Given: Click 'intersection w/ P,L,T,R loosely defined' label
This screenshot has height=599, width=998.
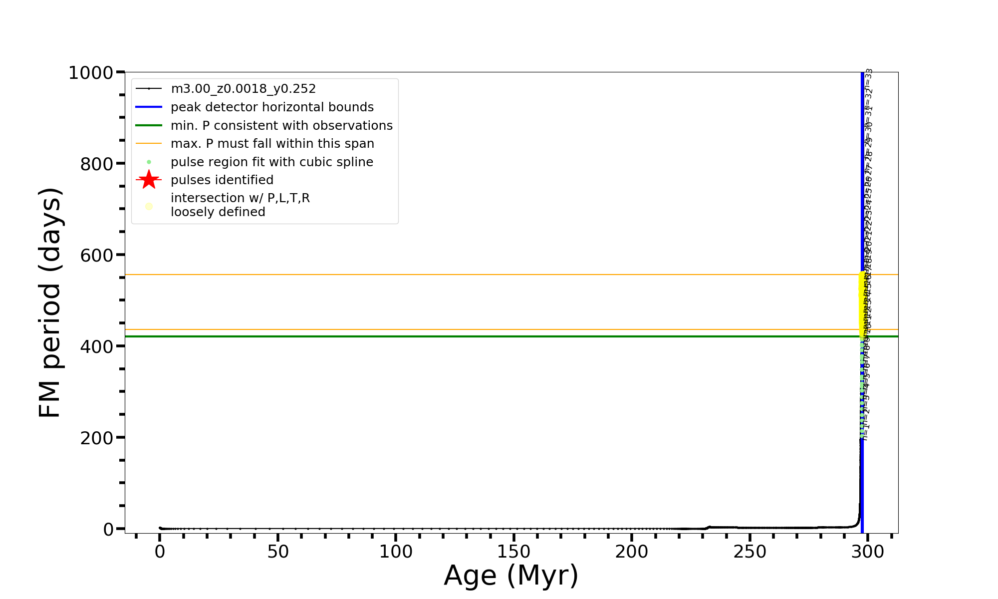Looking at the screenshot, I should pos(240,205).
